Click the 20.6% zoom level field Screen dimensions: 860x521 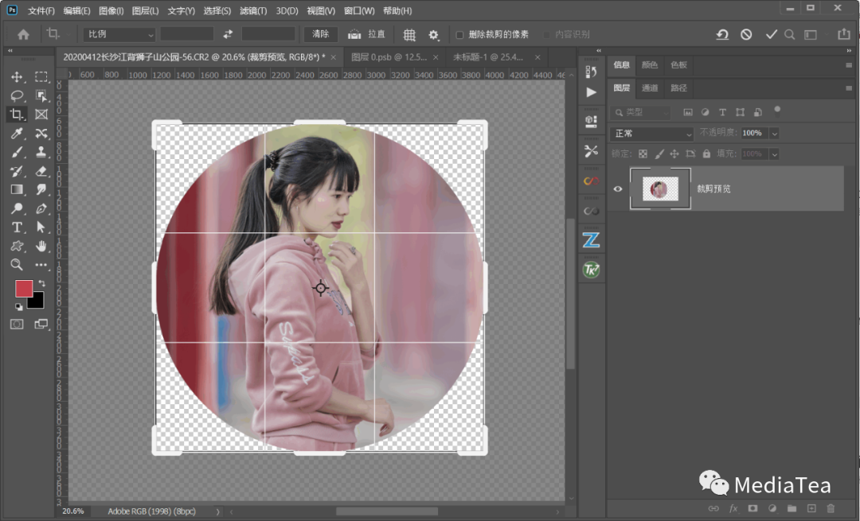pos(73,511)
